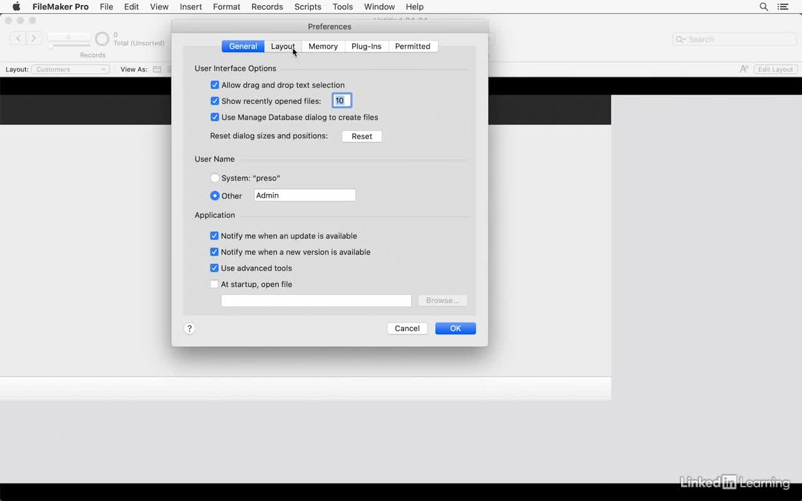Viewport: 802px width, 501px height.
Task: Click the Cancel button
Action: (x=407, y=329)
